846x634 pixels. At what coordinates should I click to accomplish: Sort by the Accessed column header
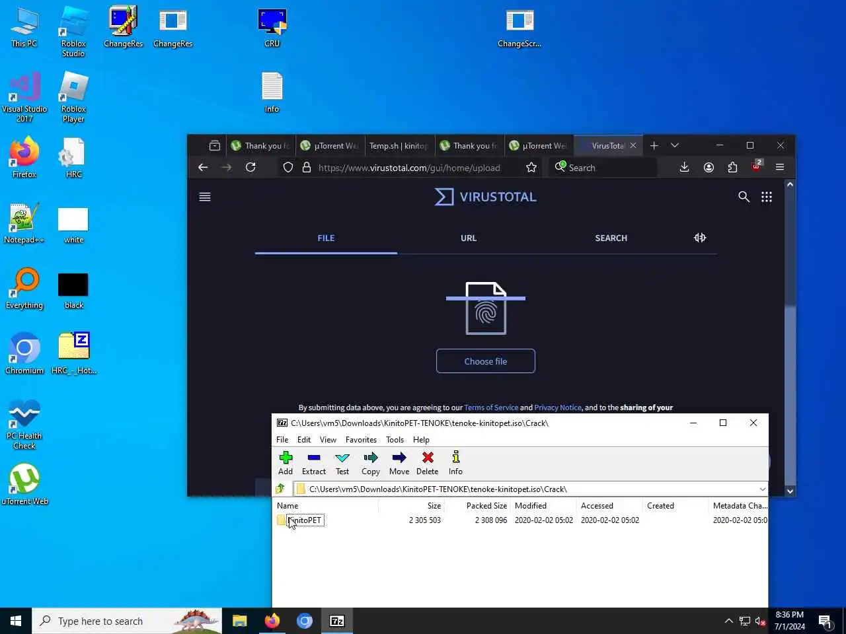pyautogui.click(x=609, y=506)
